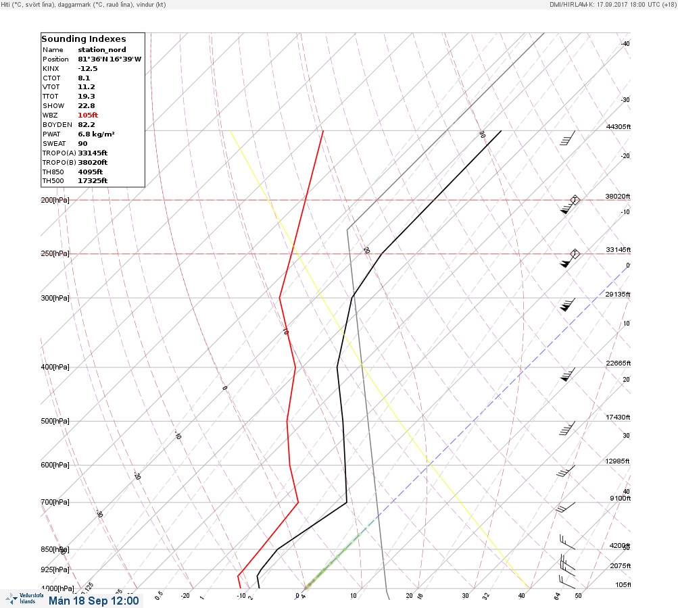This screenshot has width=678, height=608.
Task: Click the 400[hPa] pressure label
Action: point(55,367)
